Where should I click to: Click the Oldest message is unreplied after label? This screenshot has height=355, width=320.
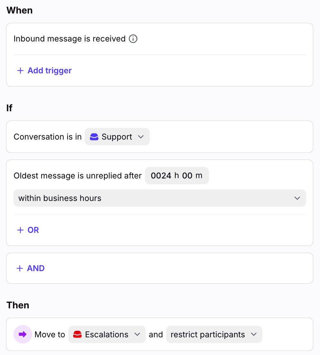78,176
